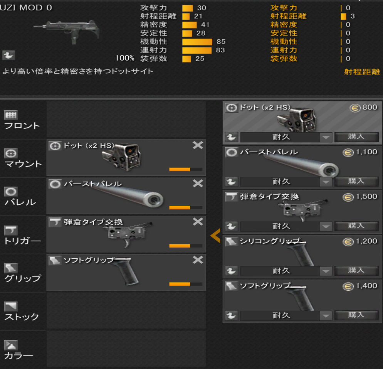Viewport: 383px width, 369px height.
Task: Click the empty ストック equipment slot
Action: 126,311
